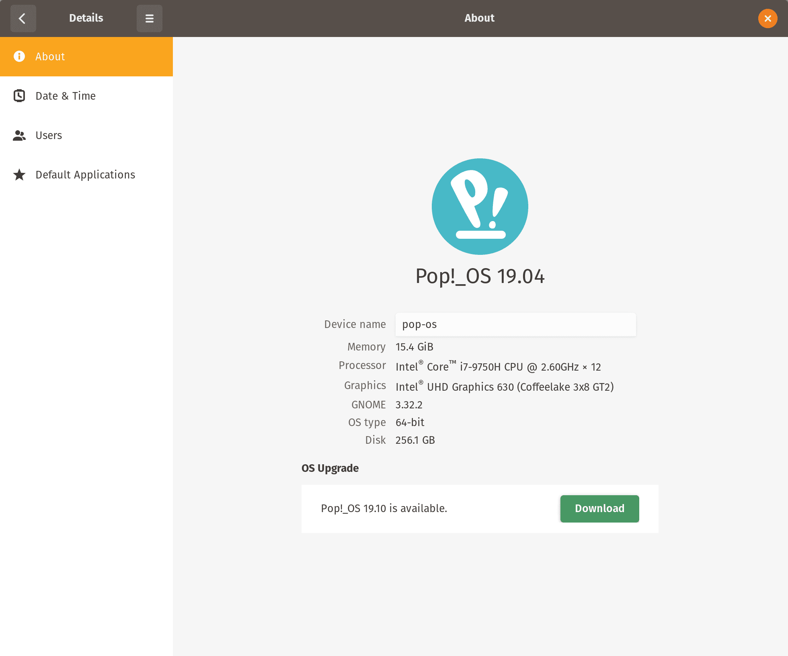The width and height of the screenshot is (788, 656).
Task: Switch to the Users settings panel
Action: [x=48, y=135]
